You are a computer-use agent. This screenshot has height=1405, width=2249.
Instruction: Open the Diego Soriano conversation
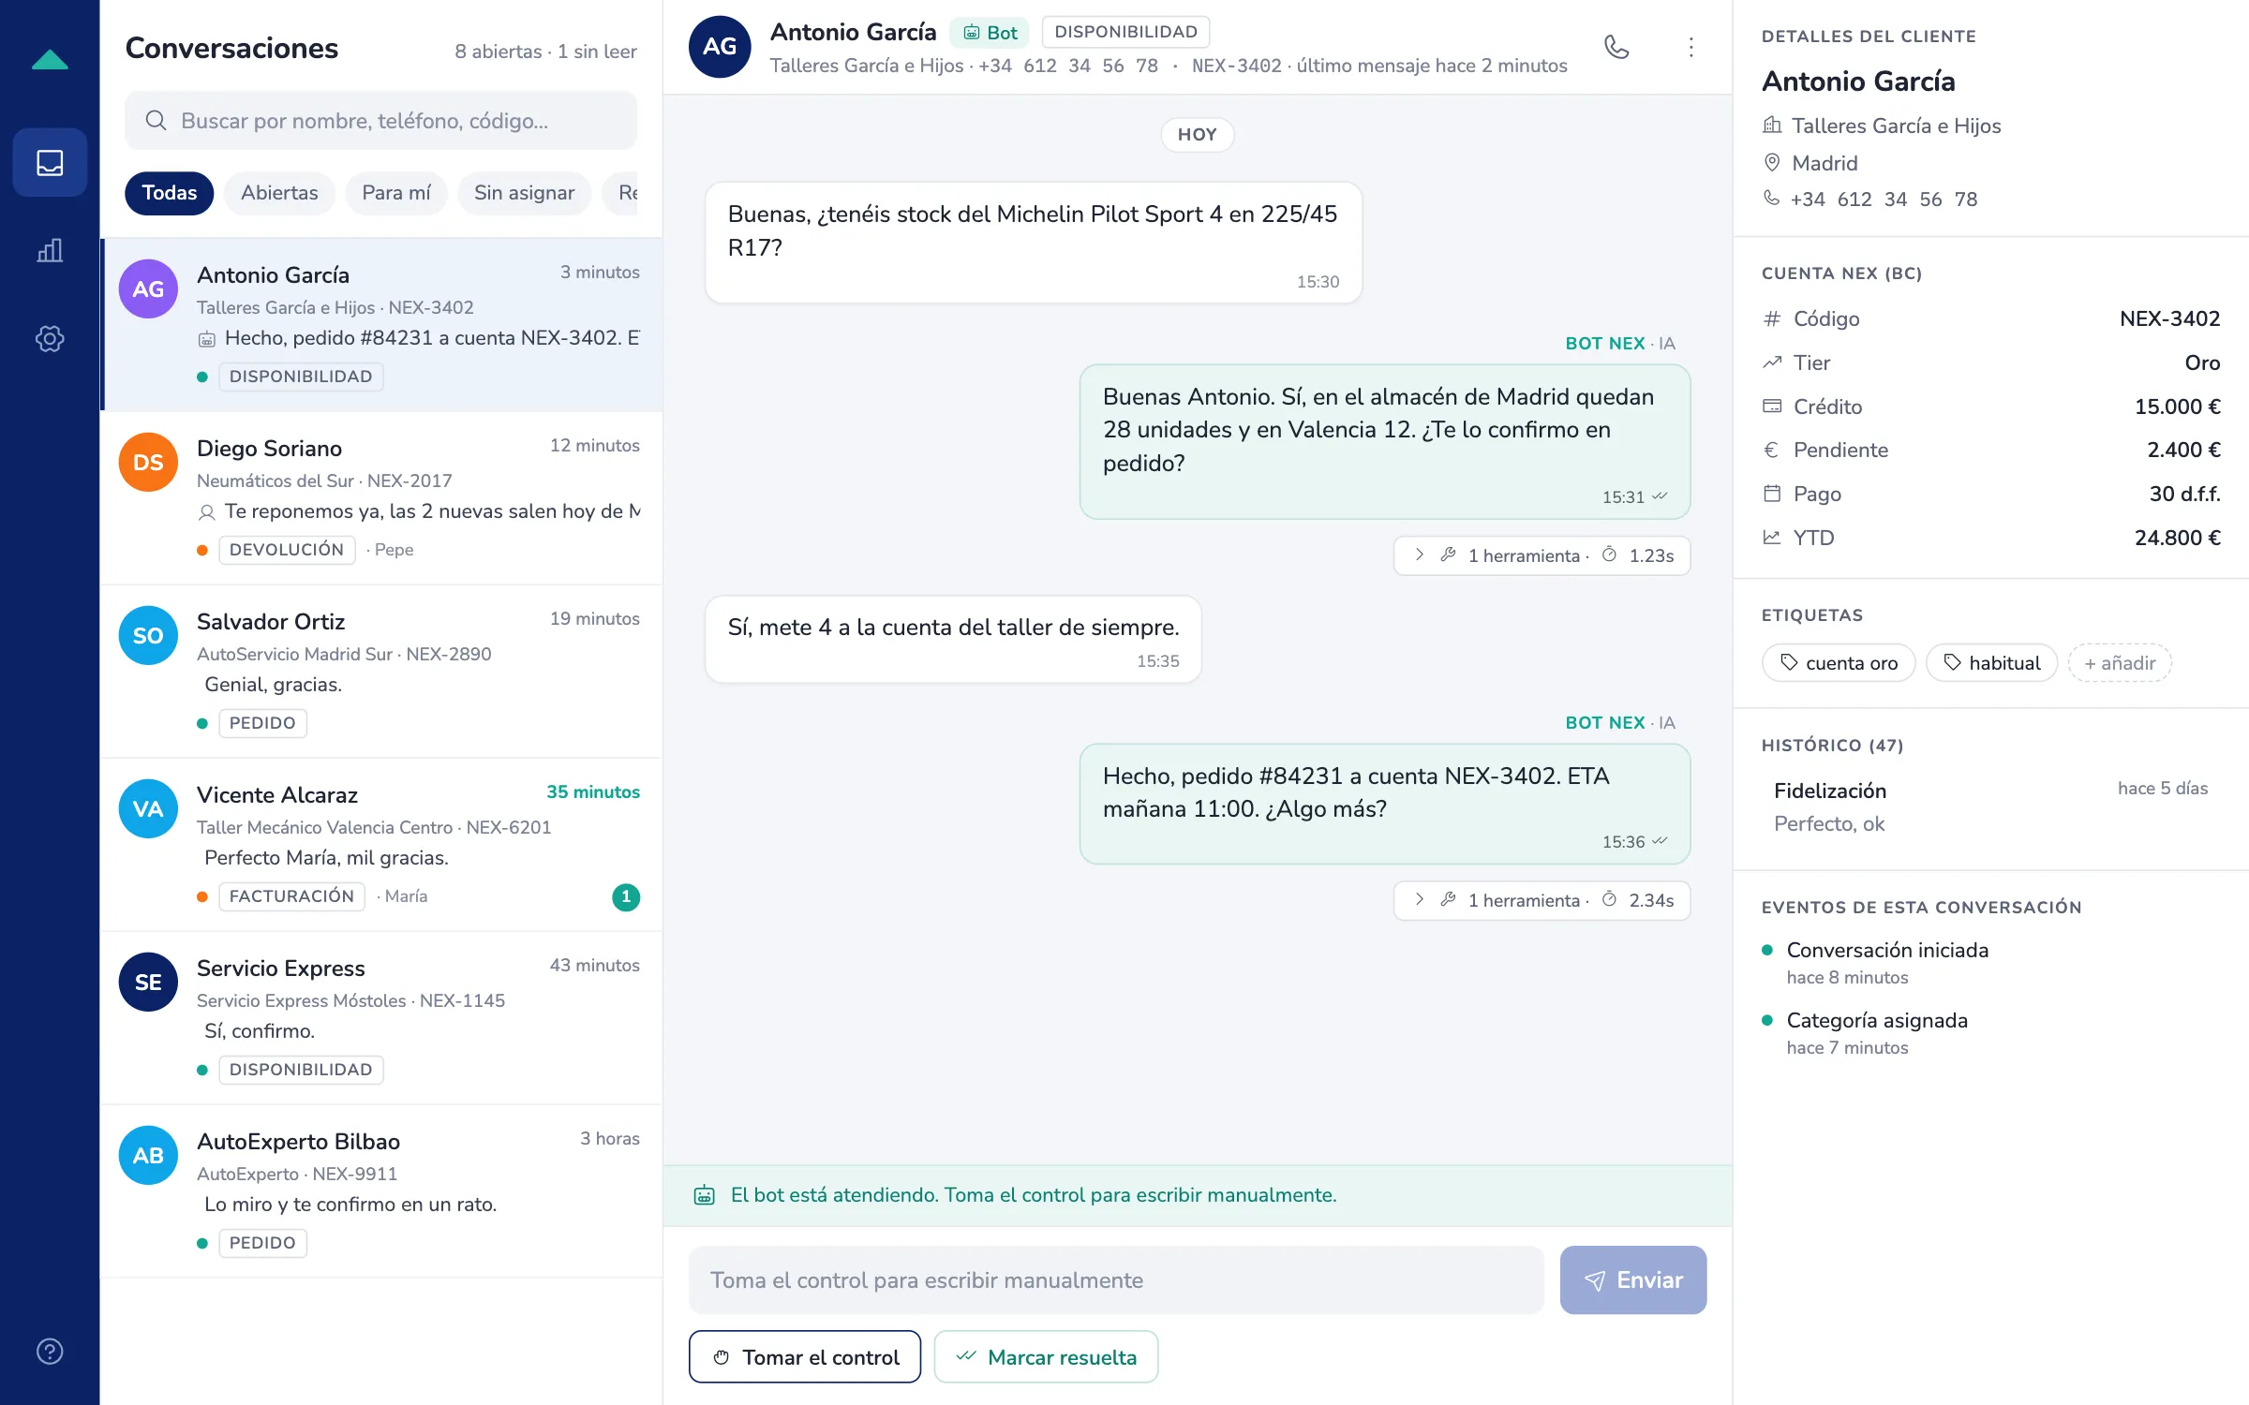(381, 498)
